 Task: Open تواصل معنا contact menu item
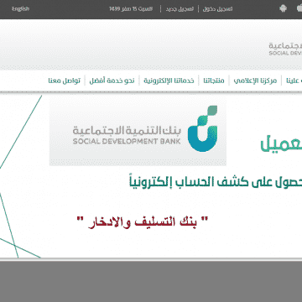tap(65, 81)
